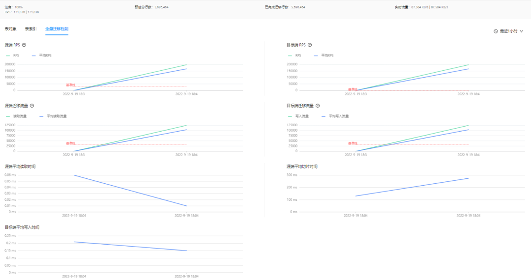Screen dimensions: 531x280
Task: Click help icon next to 源端 RPS
Action: (x=24, y=45)
